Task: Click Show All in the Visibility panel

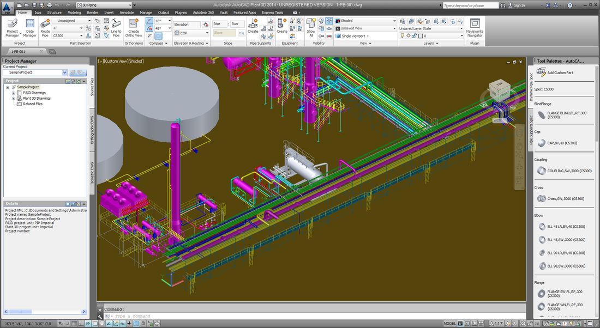Action: (x=311, y=28)
